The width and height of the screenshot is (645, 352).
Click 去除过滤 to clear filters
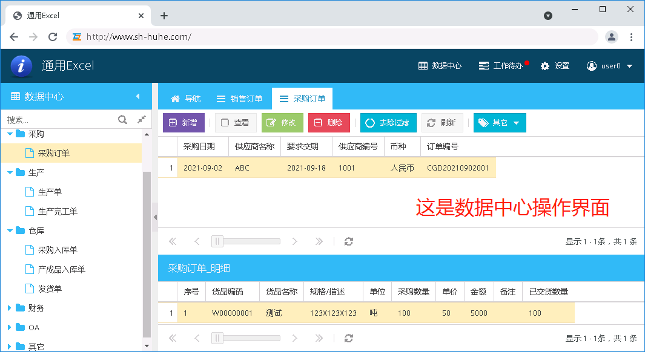coord(387,123)
